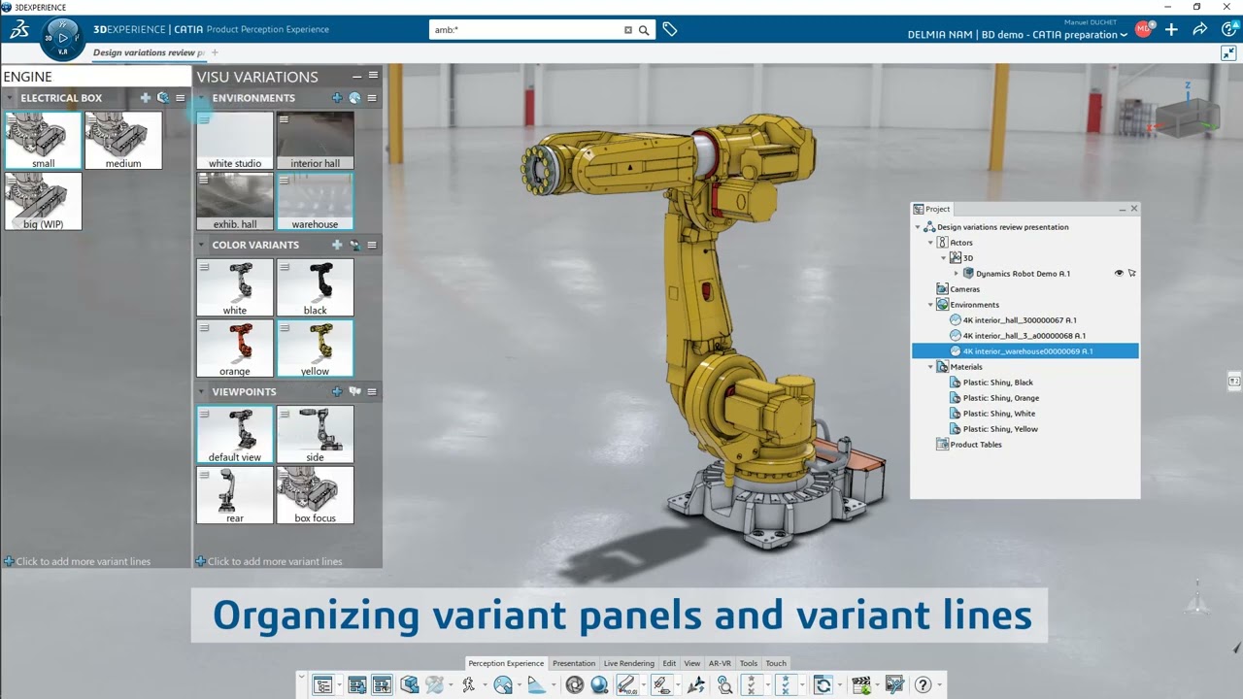Image resolution: width=1243 pixels, height=699 pixels.
Task: Add a new color variant
Action: coord(337,245)
